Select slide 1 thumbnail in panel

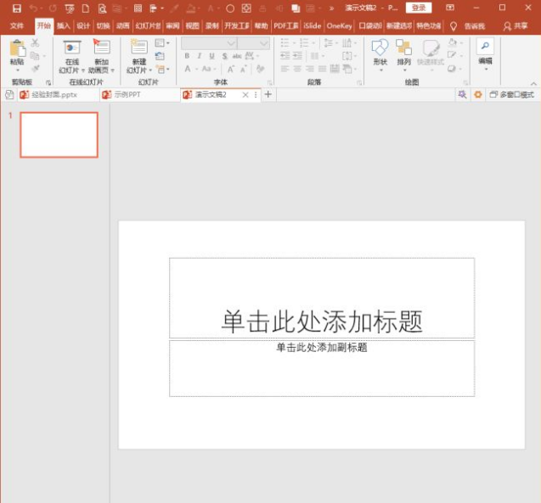(59, 135)
